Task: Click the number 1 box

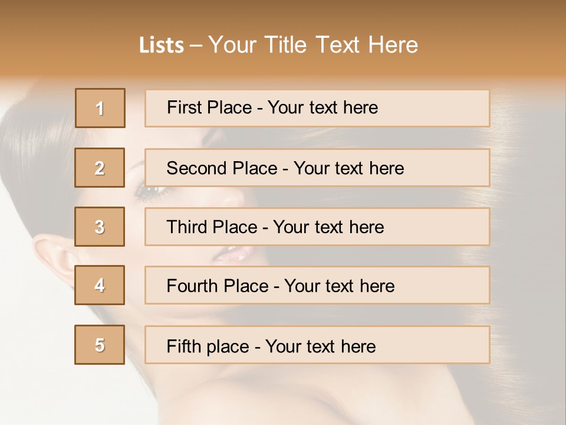Action: [100, 108]
